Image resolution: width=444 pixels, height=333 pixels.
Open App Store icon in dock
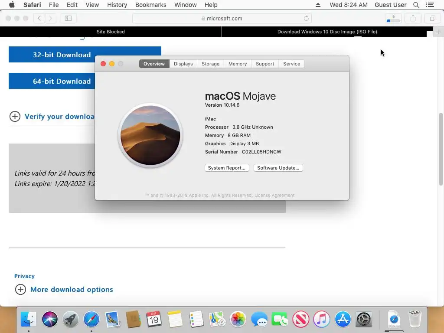click(343, 319)
